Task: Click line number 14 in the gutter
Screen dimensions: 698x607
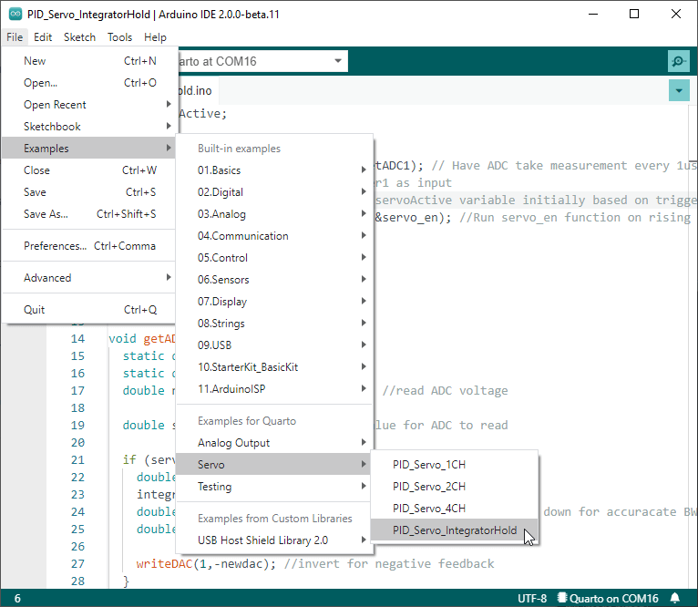Action: (77, 338)
